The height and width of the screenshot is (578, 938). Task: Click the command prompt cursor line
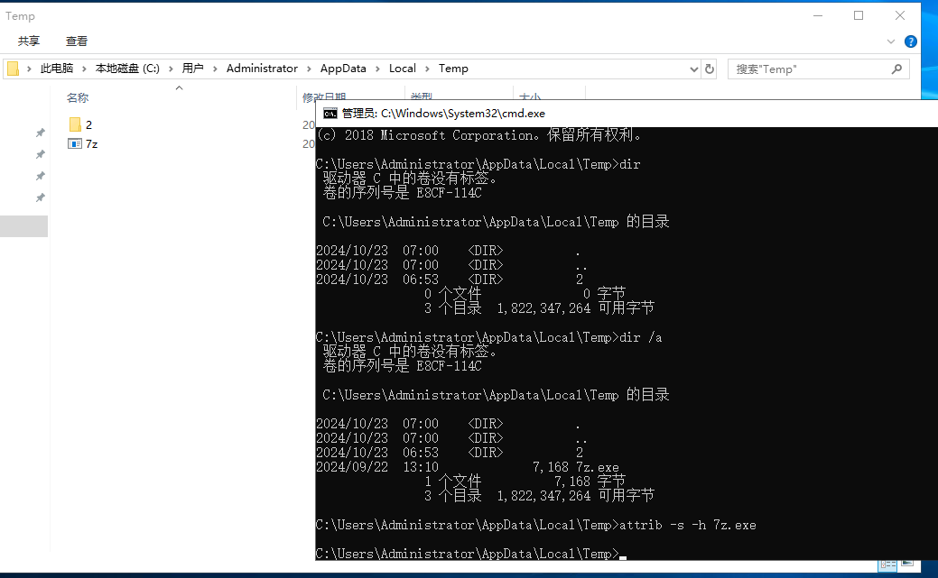coord(470,554)
